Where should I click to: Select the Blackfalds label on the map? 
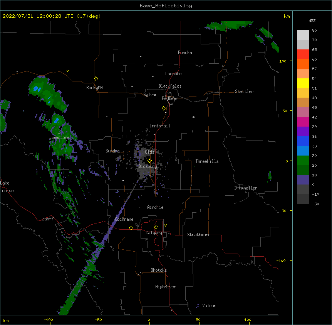[x=170, y=86]
